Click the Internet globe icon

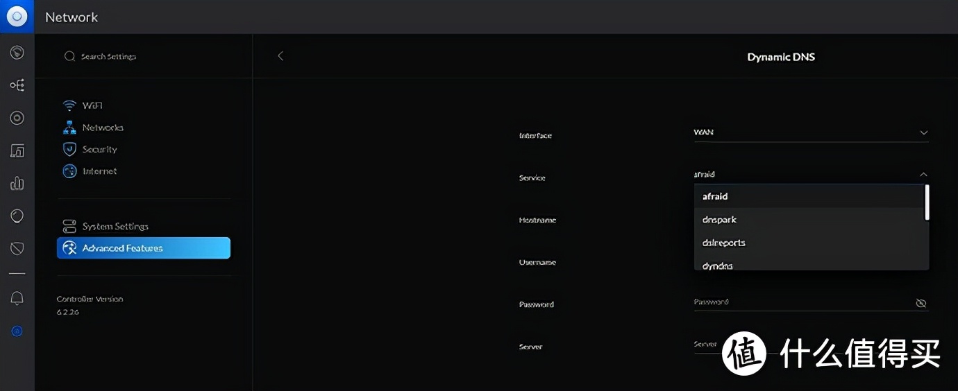point(69,171)
